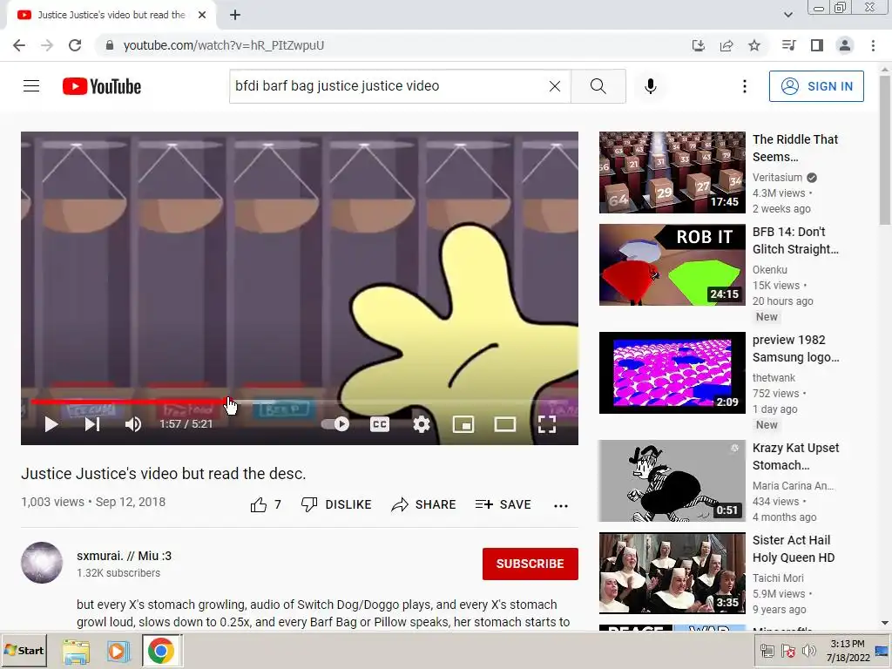
Task: Reload the page
Action: tap(75, 45)
